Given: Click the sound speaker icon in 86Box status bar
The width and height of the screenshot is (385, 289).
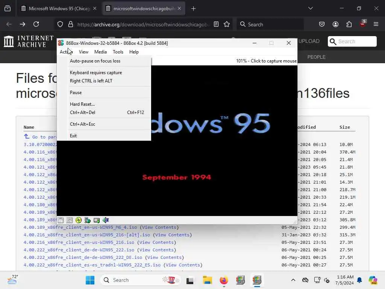Looking at the screenshot, I should [106, 220].
